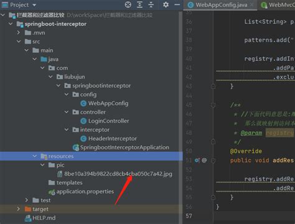Expand the target folder
Viewport: 295px width, 224px height.
[19, 209]
